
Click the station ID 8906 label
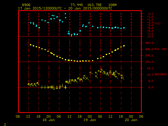point(26,5)
